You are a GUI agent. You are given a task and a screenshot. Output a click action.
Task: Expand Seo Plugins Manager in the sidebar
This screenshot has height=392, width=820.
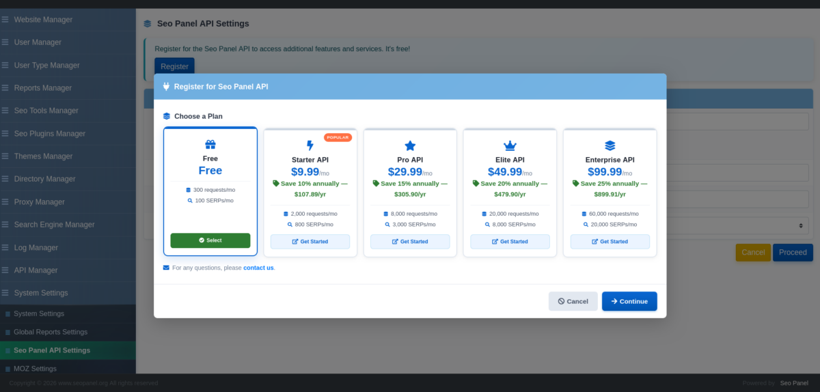[x=68, y=134]
